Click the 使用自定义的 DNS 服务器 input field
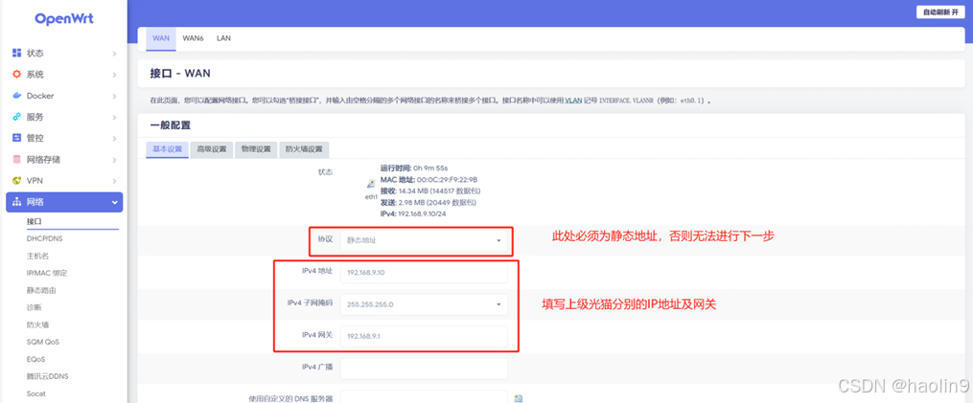Screen dimensions: 973x403 424,398
